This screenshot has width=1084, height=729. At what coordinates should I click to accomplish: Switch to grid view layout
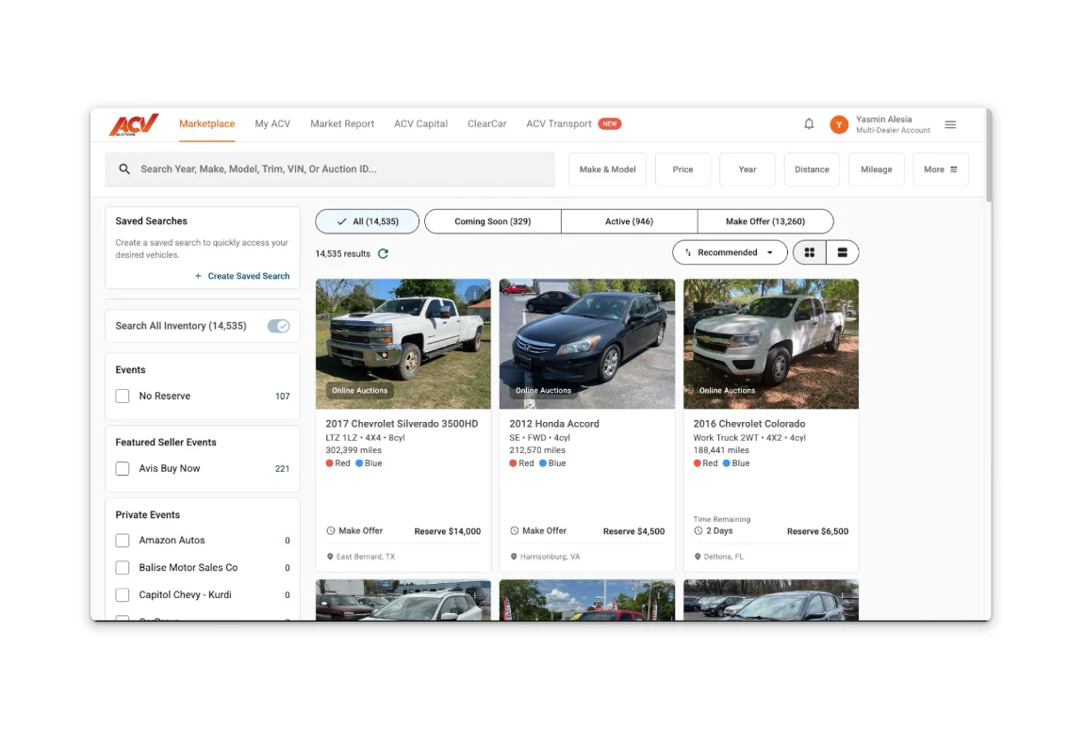810,252
